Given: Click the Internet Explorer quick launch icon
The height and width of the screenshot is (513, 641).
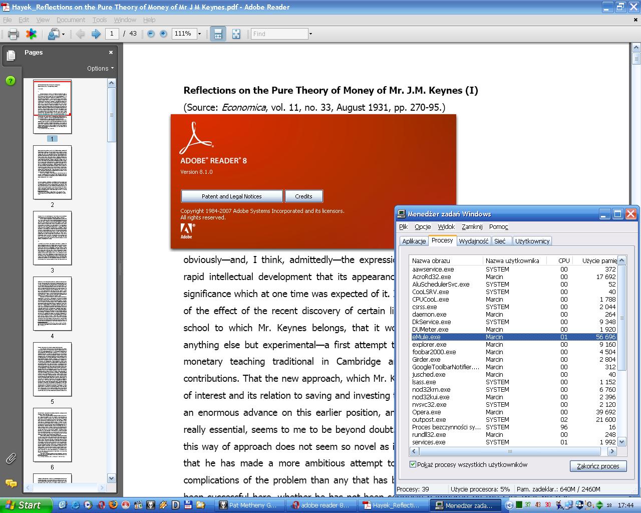Looking at the screenshot, I should pos(76,505).
